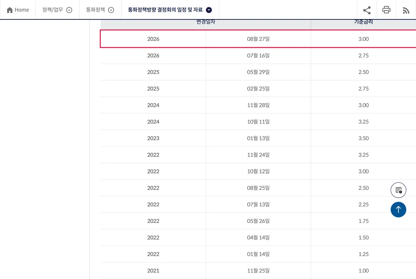
Task: Click the rate value for 10월 11일
Action: (363, 121)
